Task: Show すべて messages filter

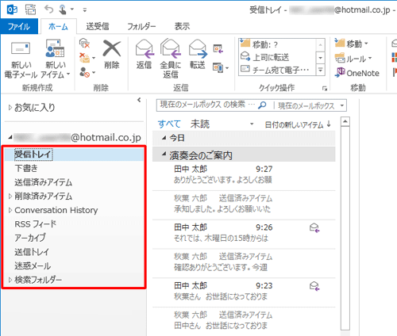Action: (x=169, y=124)
